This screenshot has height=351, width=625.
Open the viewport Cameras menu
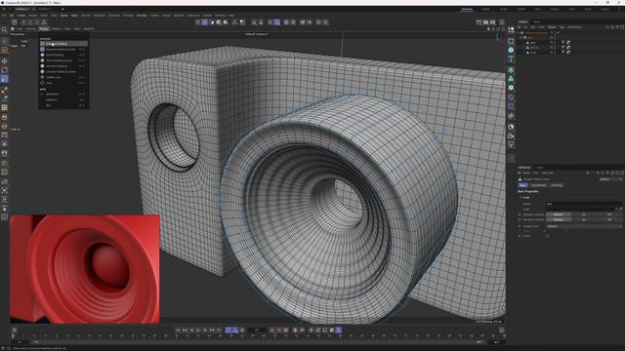(x=30, y=28)
